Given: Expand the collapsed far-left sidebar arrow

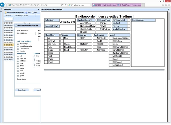Looking at the screenshot, I should click(2, 9).
